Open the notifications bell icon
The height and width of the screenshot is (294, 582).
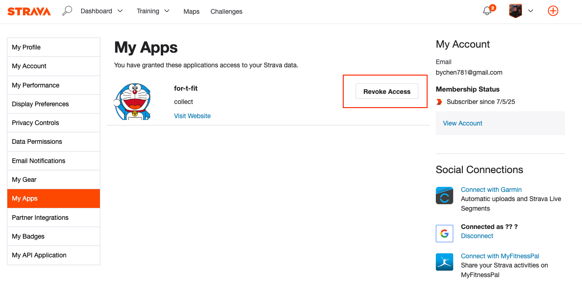[x=487, y=11]
